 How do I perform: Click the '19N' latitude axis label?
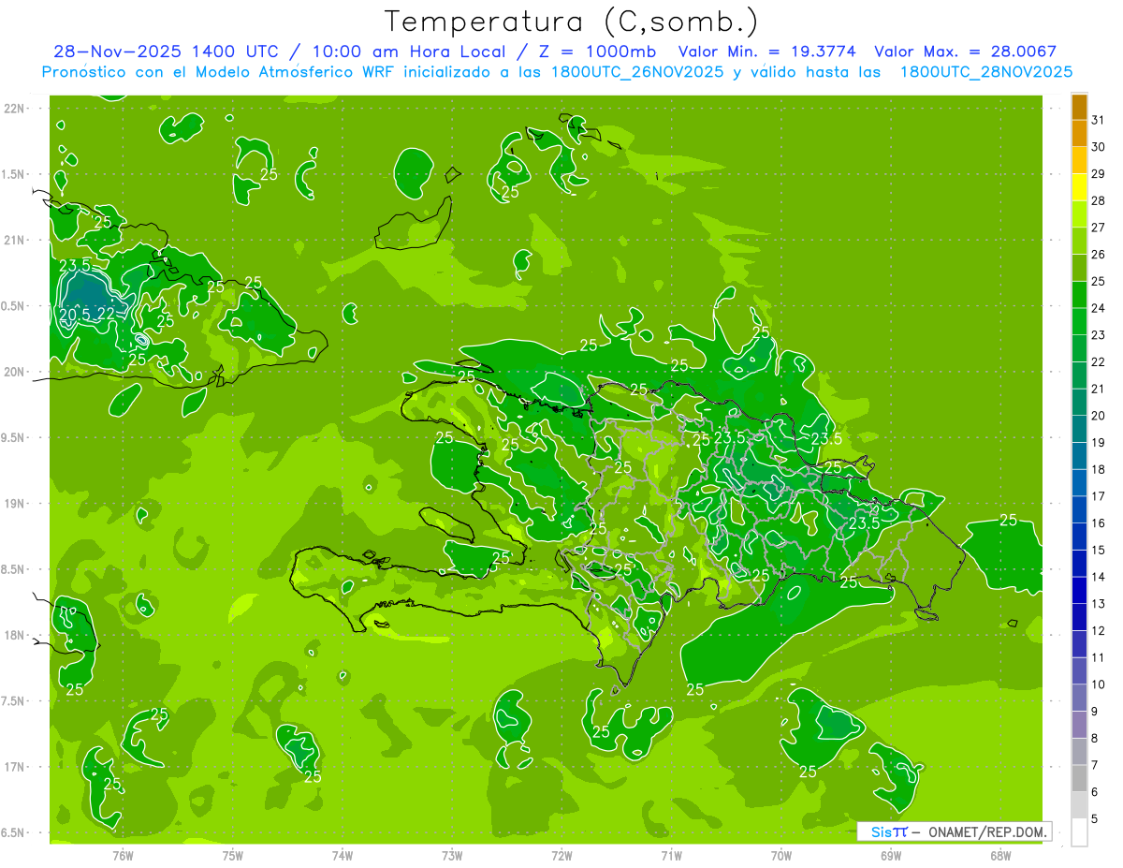click(15, 504)
